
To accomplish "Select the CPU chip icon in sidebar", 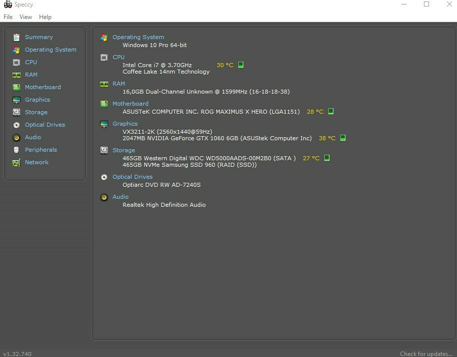I will pos(17,62).
